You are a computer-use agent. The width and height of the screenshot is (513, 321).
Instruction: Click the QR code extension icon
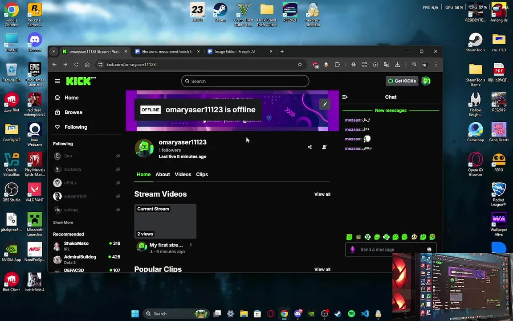(x=364, y=65)
